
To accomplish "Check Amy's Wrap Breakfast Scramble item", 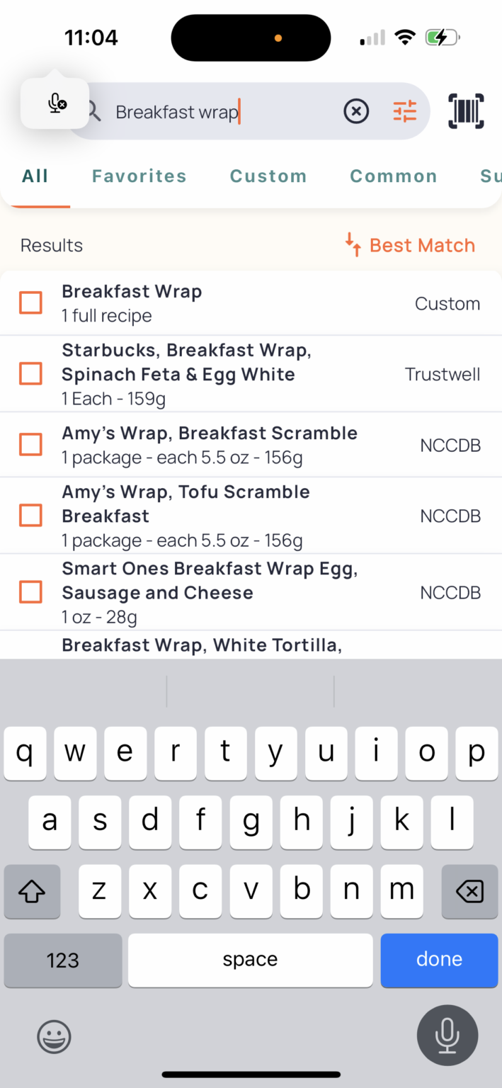I will click(x=30, y=444).
